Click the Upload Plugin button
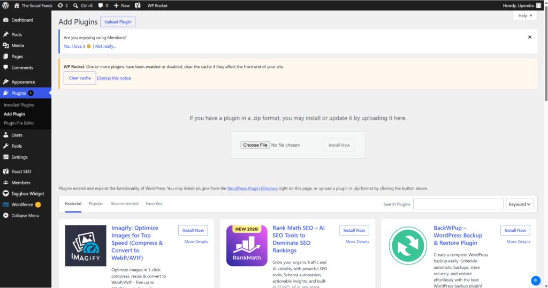Image resolution: width=548 pixels, height=288 pixels. (118, 21)
